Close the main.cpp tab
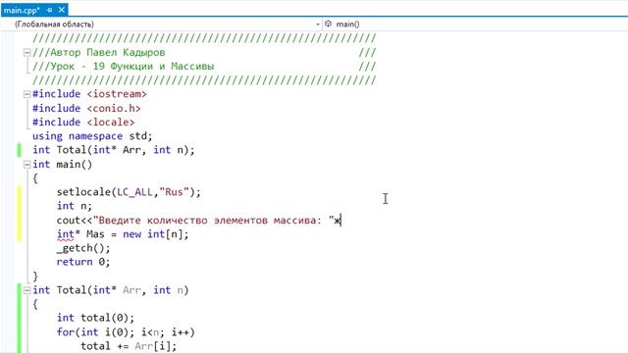628x353 pixels. pos(62,10)
